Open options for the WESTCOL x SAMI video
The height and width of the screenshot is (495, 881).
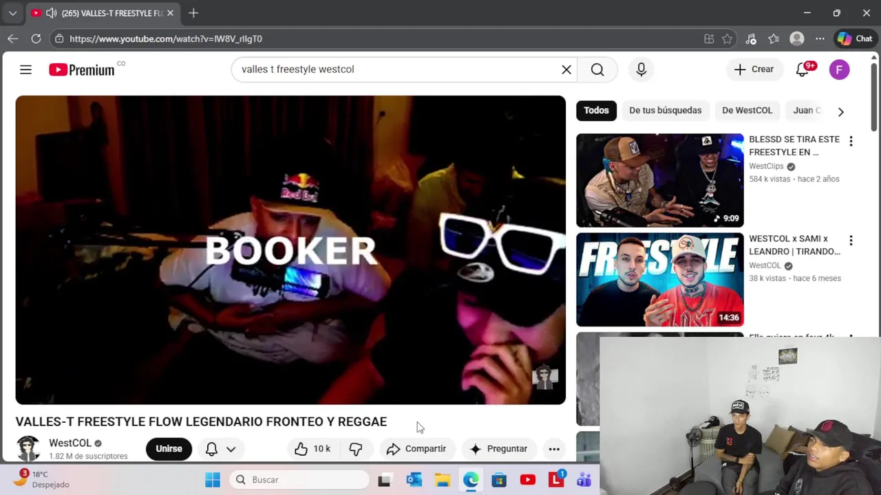pyautogui.click(x=851, y=241)
